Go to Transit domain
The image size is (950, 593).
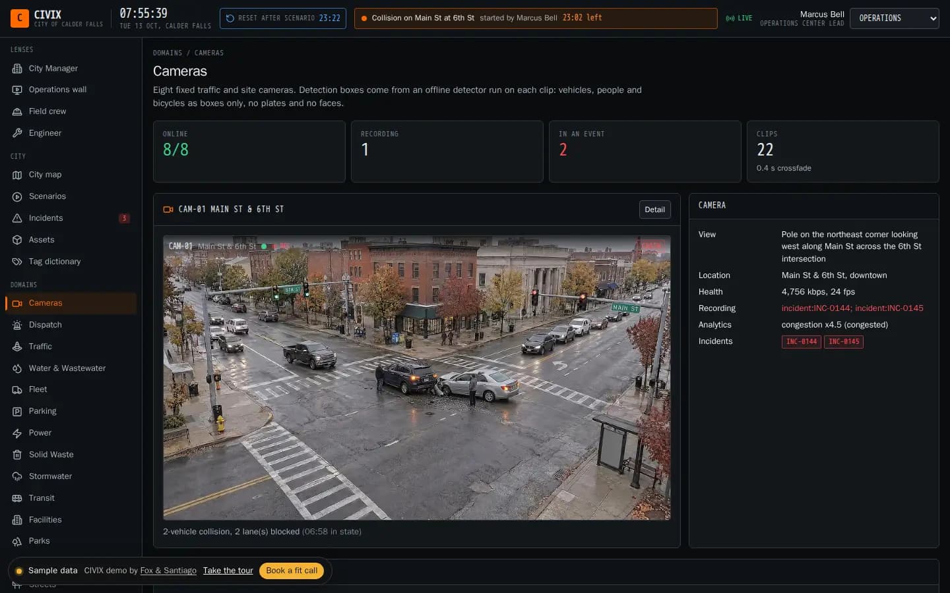[x=71, y=498]
